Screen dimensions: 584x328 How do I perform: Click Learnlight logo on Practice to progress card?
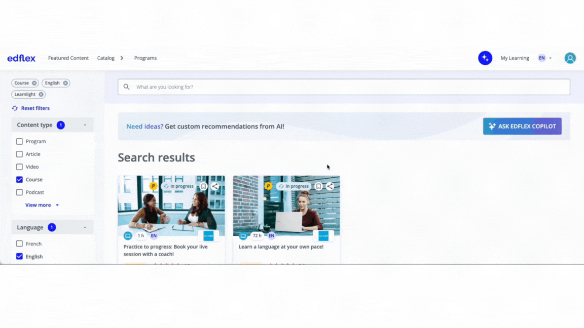pyautogui.click(x=208, y=235)
